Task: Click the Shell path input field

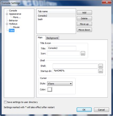Action: coord(75,66)
